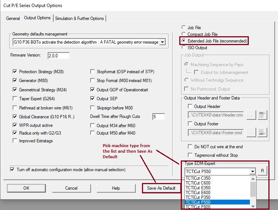Enable Skipsign before M00 checkbox
This screenshot has height=210, width=278.
click(x=92, y=108)
